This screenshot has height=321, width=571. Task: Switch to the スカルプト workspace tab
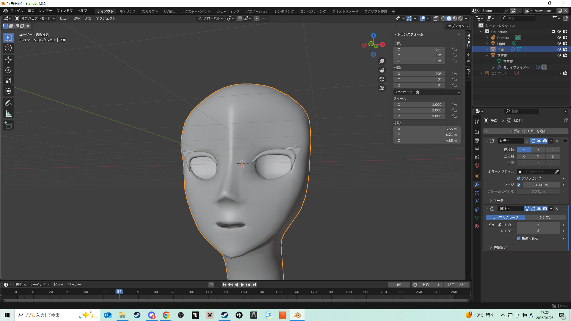tap(150, 11)
